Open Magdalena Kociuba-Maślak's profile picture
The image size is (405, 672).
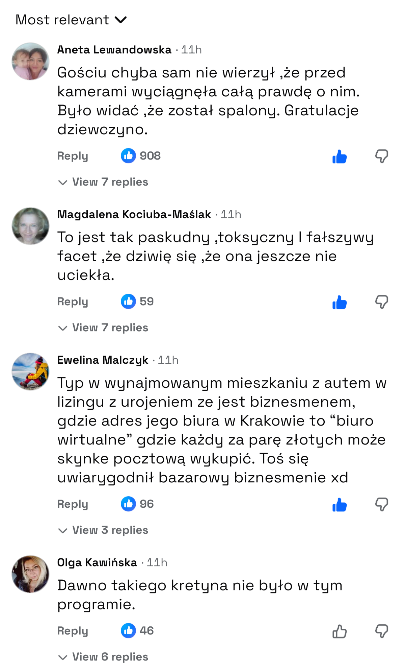pos(30,226)
